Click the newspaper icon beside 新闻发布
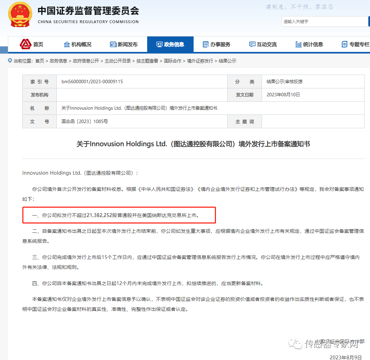Image resolution: width=370 pixels, height=360 pixels. tap(113, 44)
